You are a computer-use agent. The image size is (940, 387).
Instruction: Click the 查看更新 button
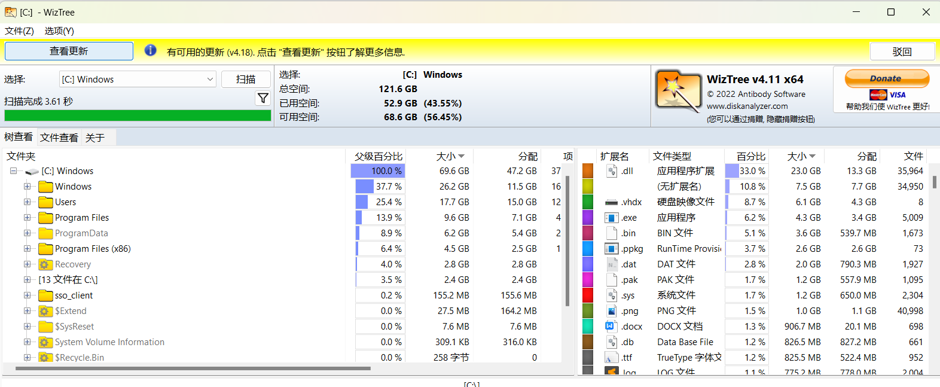point(69,51)
